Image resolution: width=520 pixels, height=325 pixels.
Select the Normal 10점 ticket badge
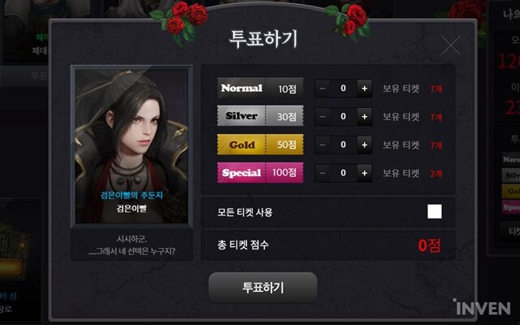coord(260,88)
